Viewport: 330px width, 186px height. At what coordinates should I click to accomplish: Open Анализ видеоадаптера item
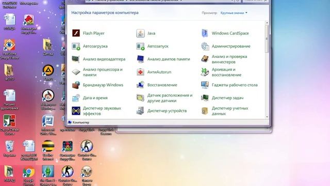[x=98, y=59]
